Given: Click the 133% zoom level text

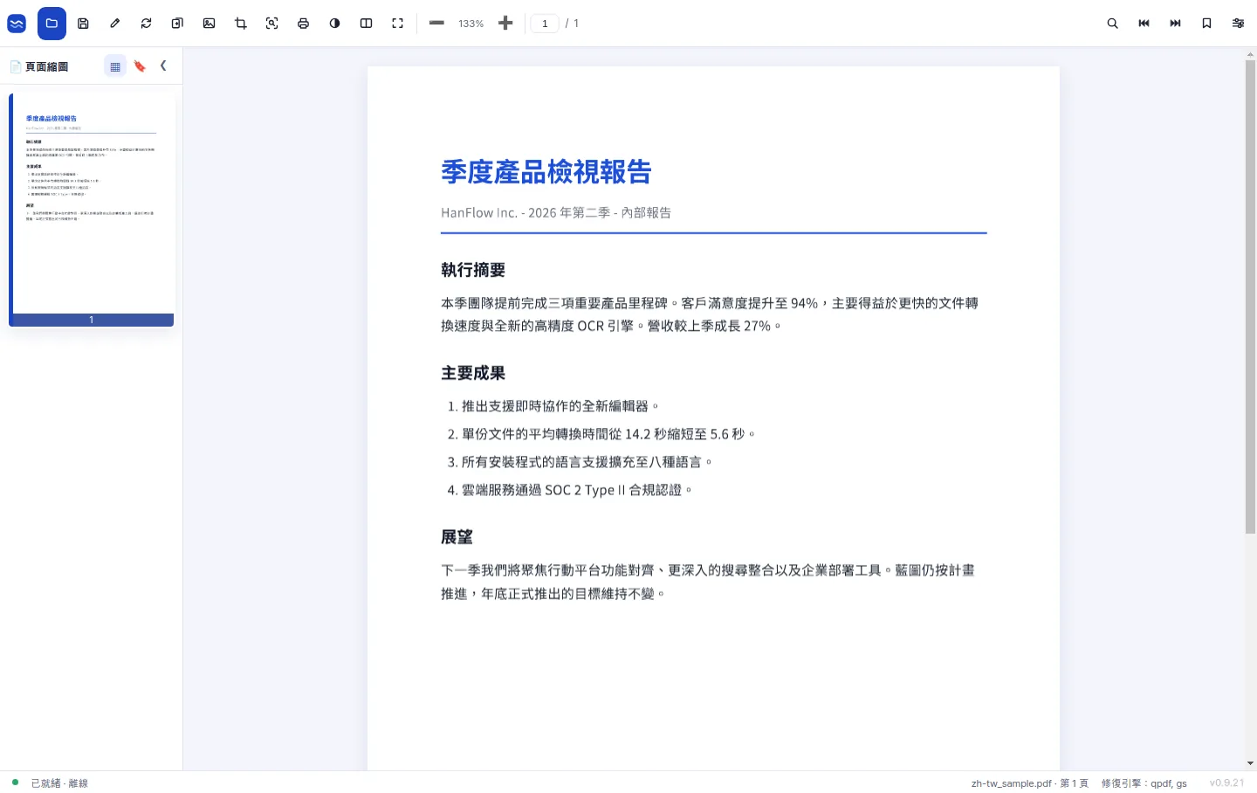Looking at the screenshot, I should [471, 24].
